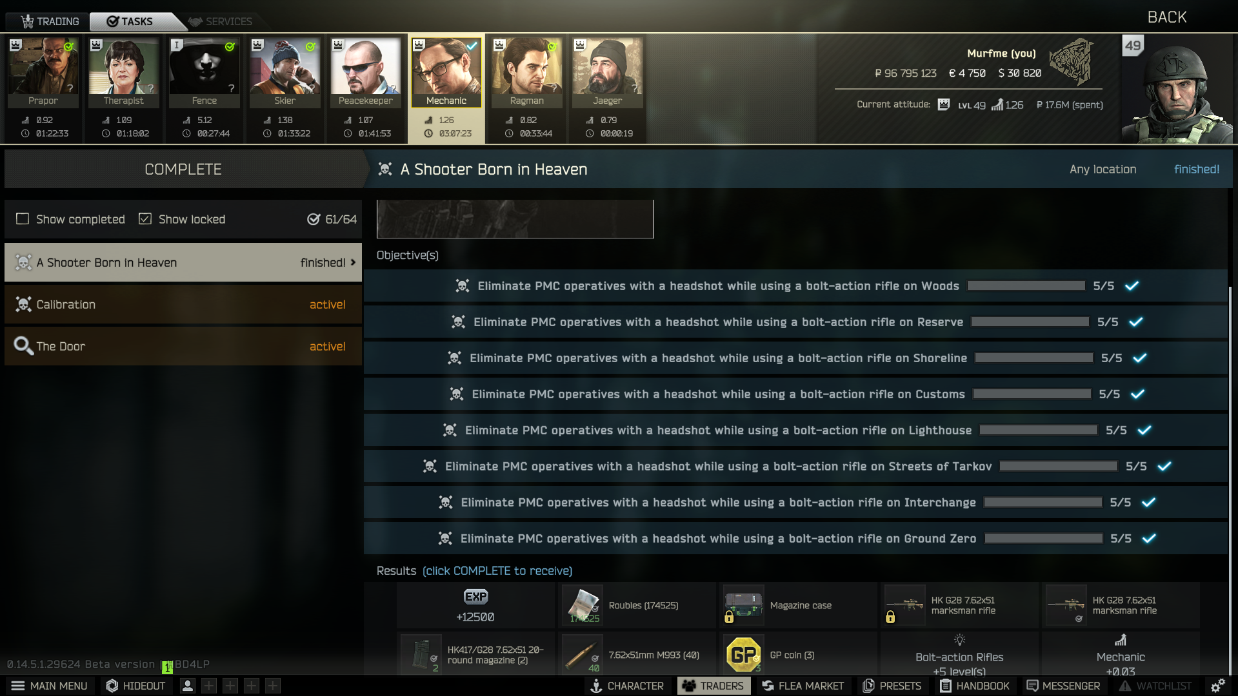Click the Magazine case reward icon
Image resolution: width=1238 pixels, height=696 pixels.
click(x=743, y=605)
